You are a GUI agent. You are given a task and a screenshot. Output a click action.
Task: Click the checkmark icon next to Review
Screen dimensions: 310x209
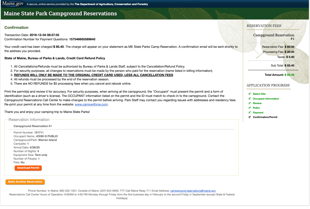[250, 103]
